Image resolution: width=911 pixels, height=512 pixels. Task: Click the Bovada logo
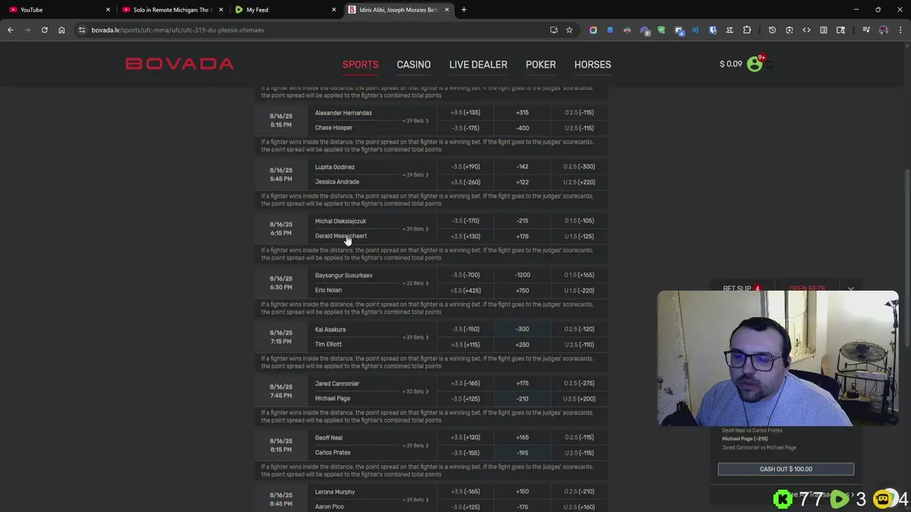point(179,64)
